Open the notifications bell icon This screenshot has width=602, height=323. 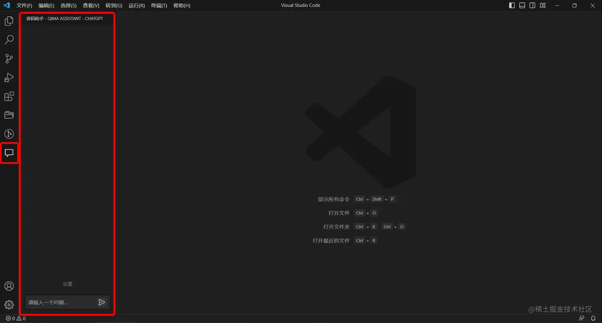tap(593, 319)
